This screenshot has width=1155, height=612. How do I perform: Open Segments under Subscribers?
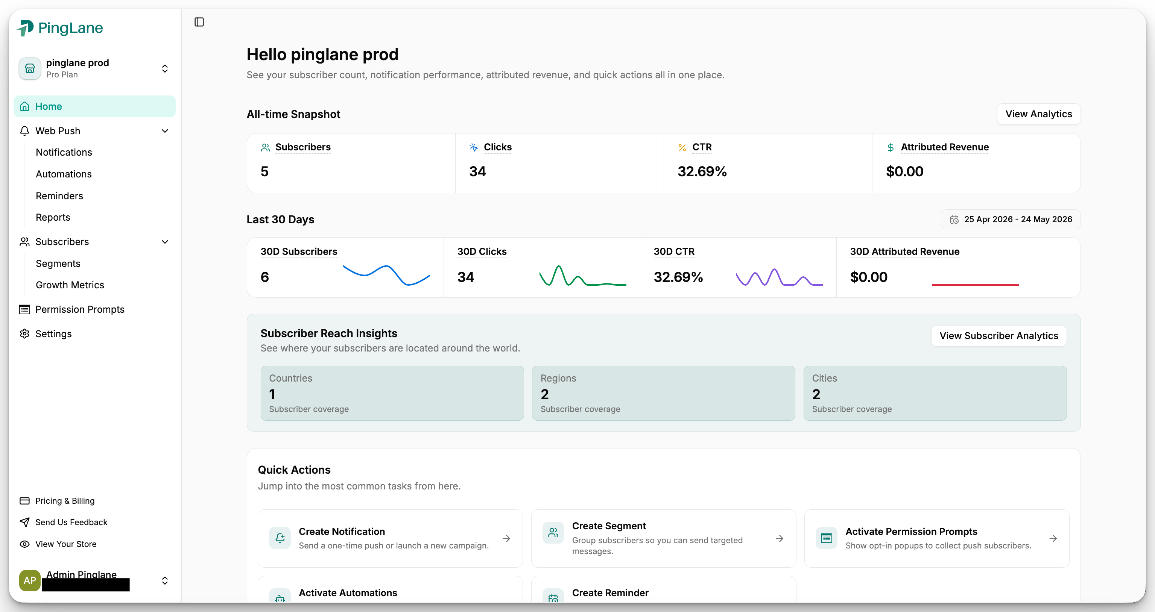click(58, 264)
